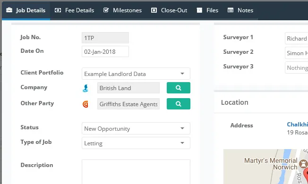The width and height of the screenshot is (308, 184).
Task: Click the Surveyor 1 field showing Richard
Action: (296, 38)
